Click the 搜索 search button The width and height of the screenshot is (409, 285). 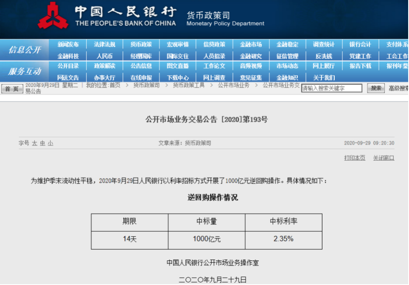pyautogui.click(x=376, y=88)
